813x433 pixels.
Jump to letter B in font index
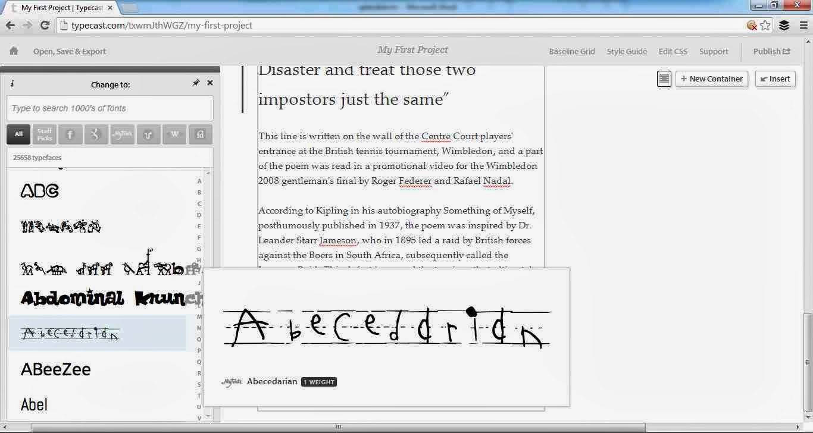pos(199,193)
